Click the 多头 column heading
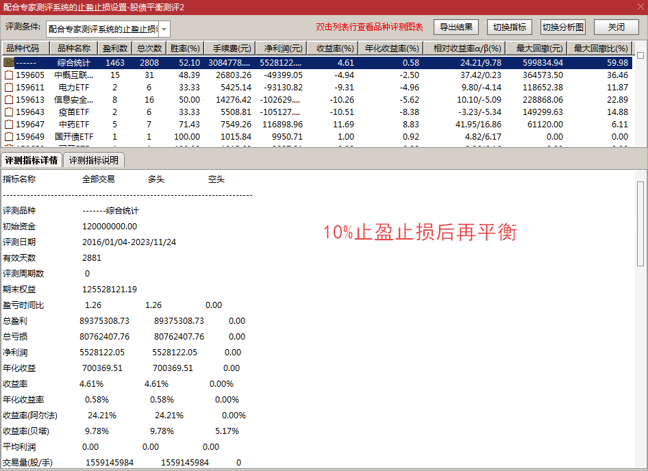The height and width of the screenshot is (471, 648). click(155, 179)
